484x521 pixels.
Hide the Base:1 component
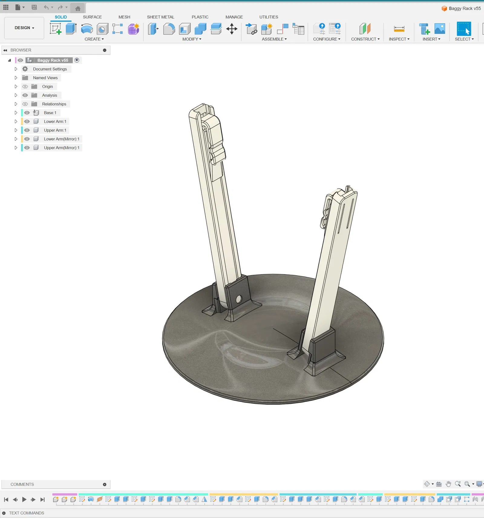click(x=27, y=113)
